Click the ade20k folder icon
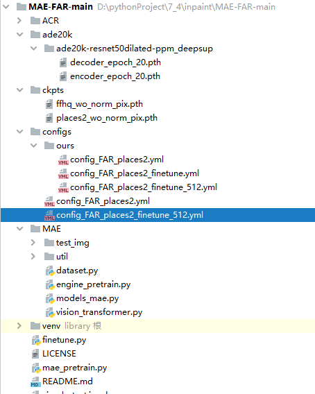The image size is (315, 394). pyautogui.click(x=35, y=34)
